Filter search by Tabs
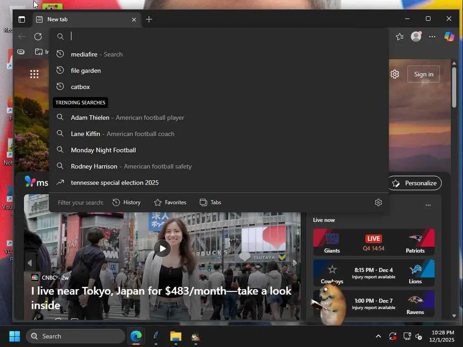Image resolution: width=463 pixels, height=347 pixels. click(210, 202)
